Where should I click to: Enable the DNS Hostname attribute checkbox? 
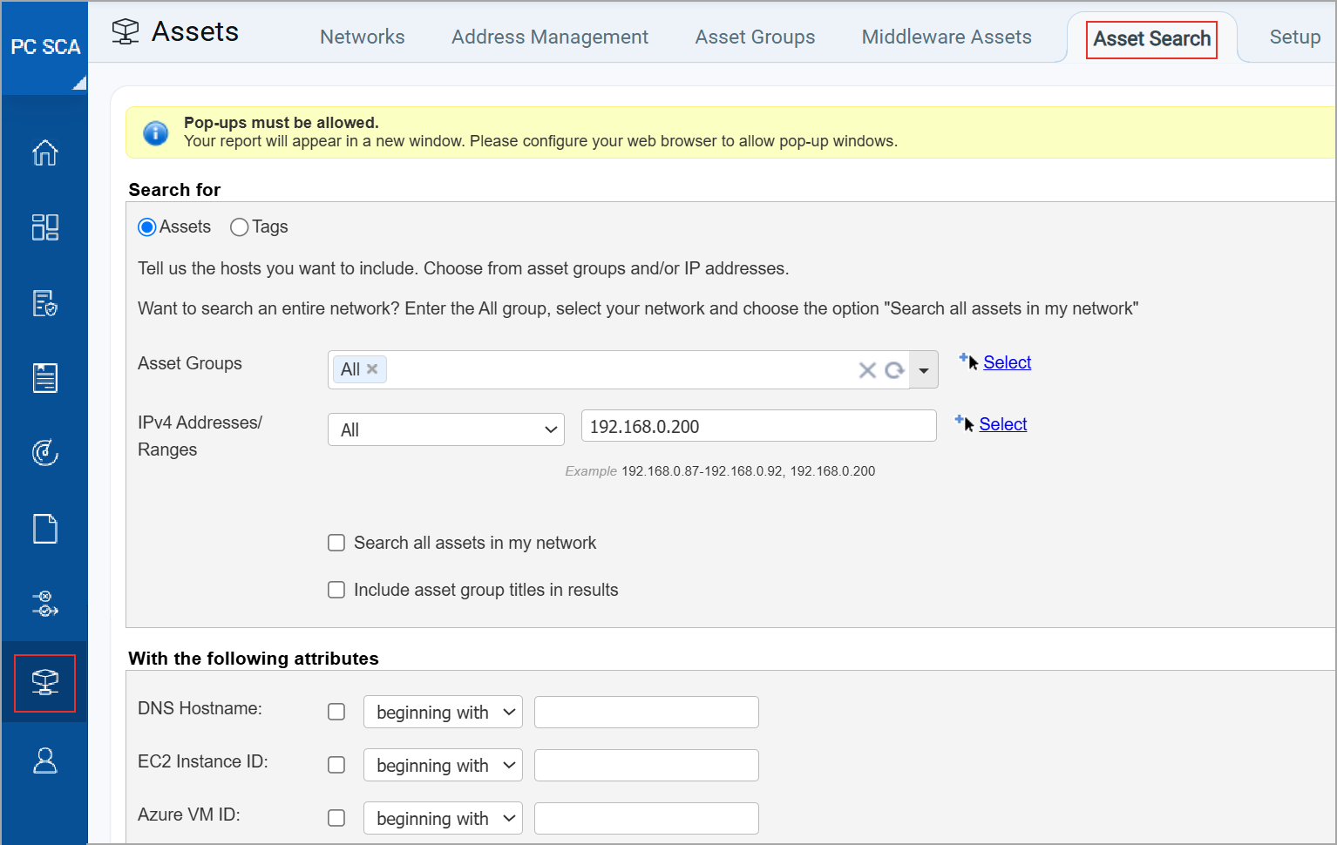[x=336, y=712]
